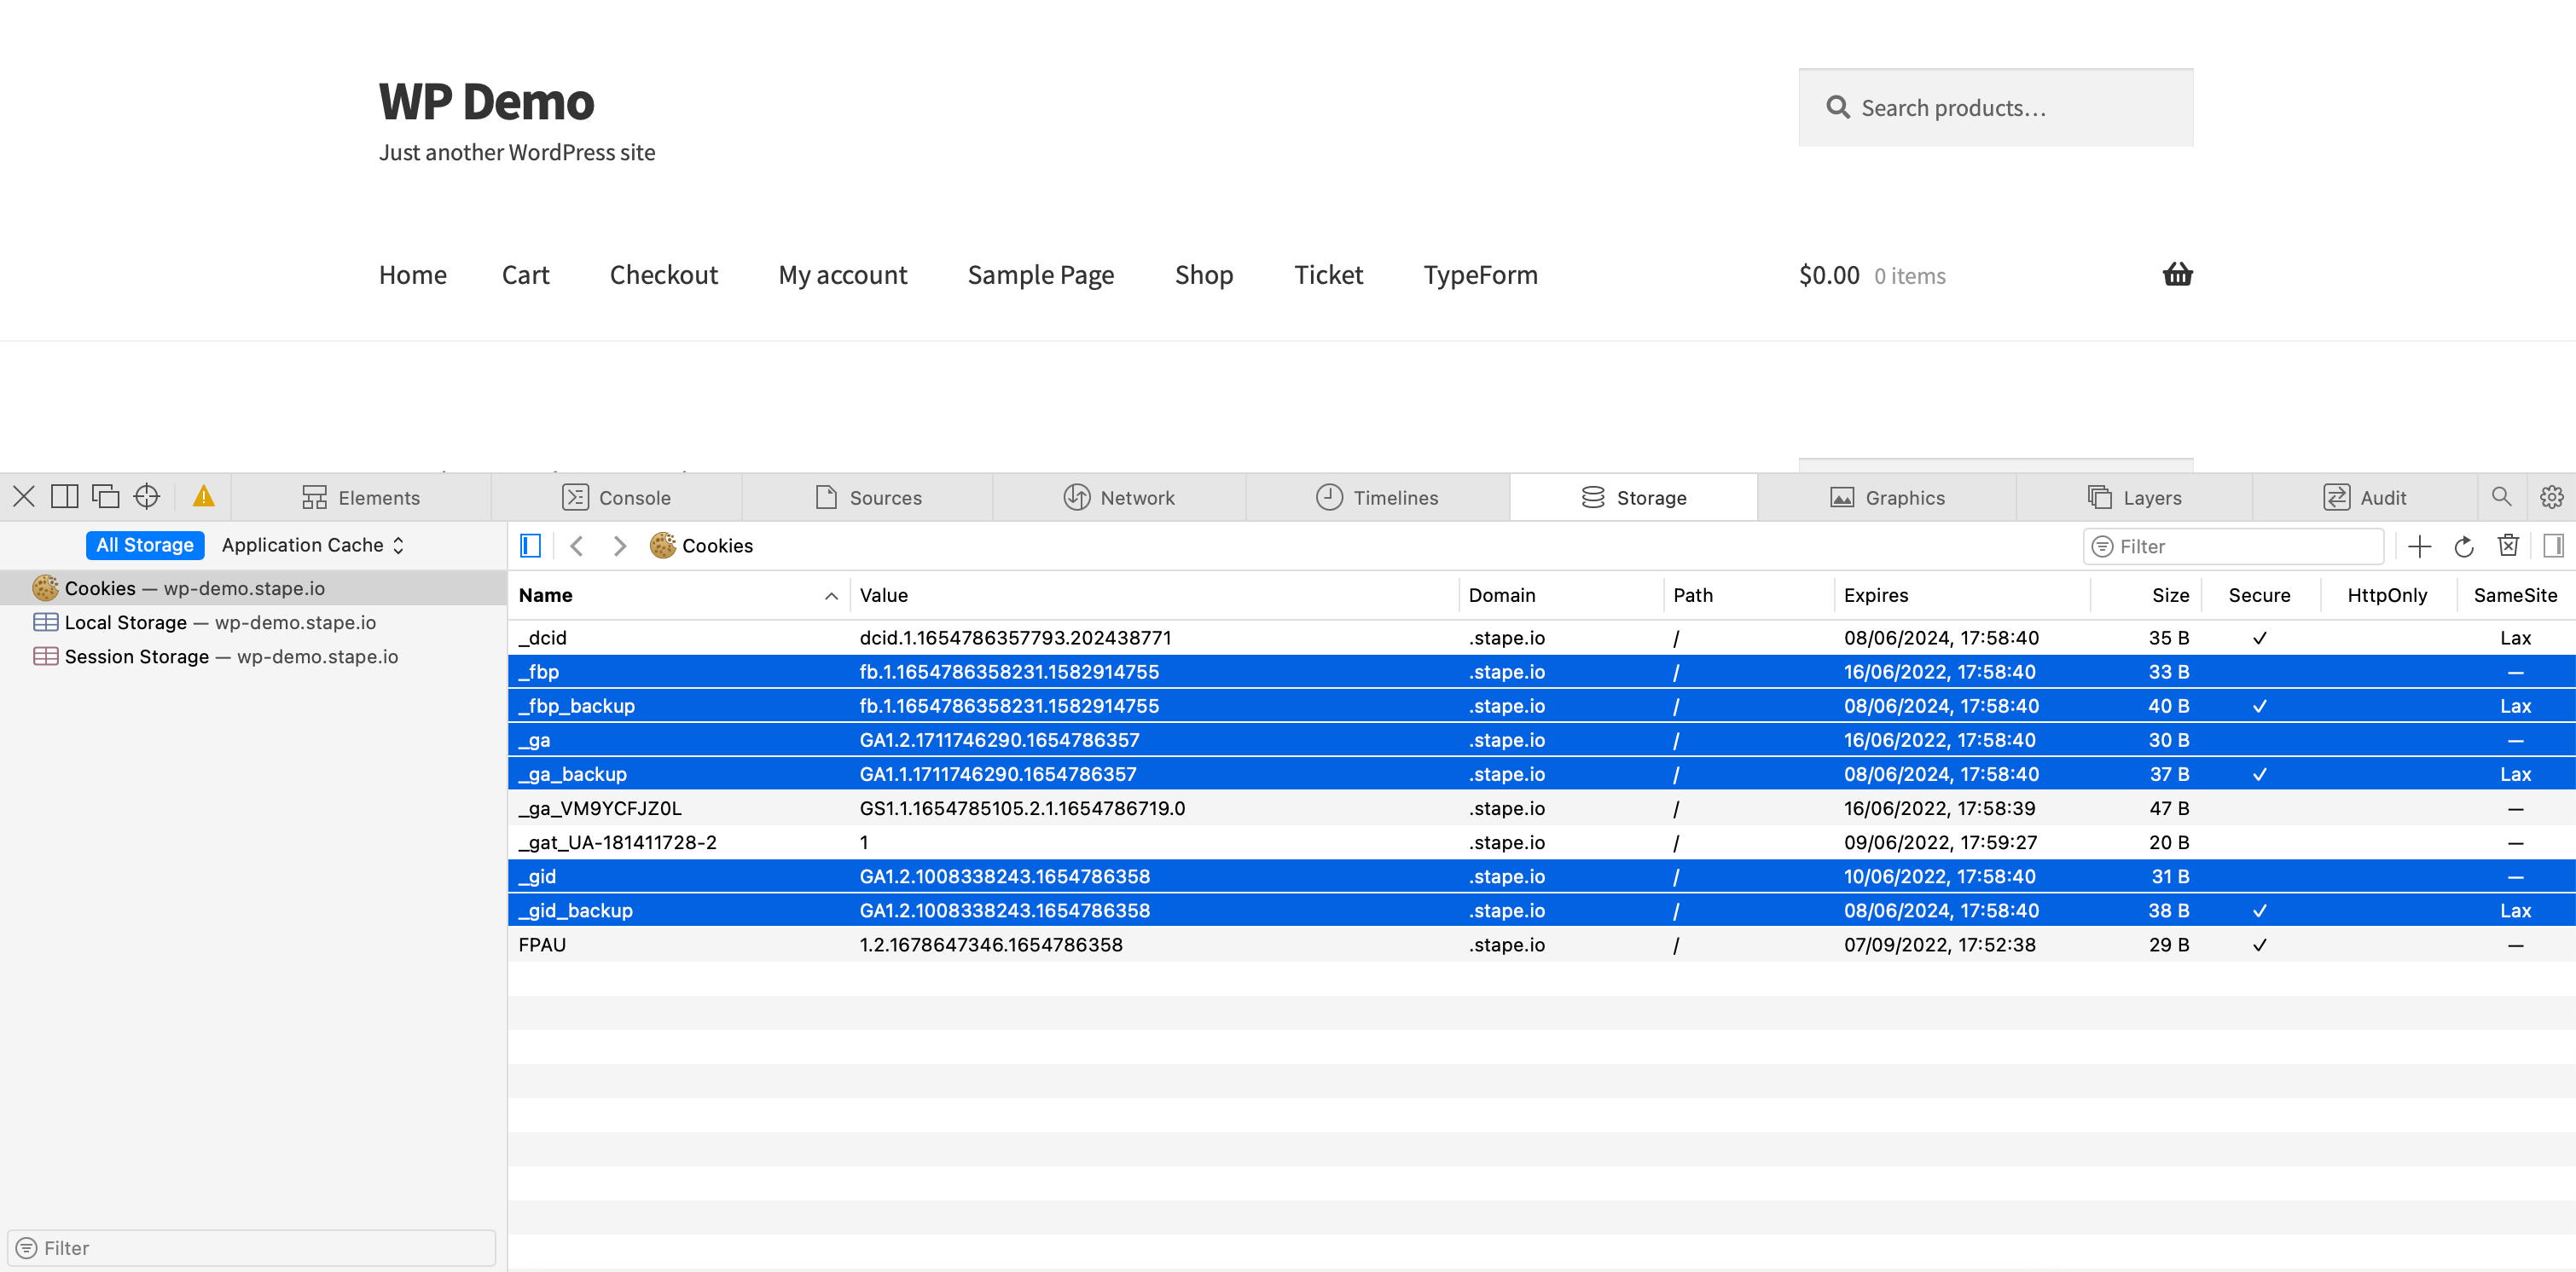Clear all cookies with trash icon
Screen dimensions: 2576x1272
2508,546
